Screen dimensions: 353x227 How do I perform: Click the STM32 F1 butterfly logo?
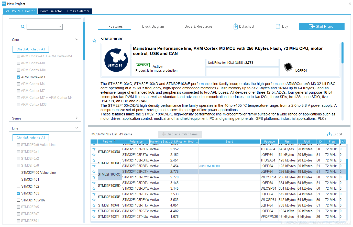pos(116,60)
